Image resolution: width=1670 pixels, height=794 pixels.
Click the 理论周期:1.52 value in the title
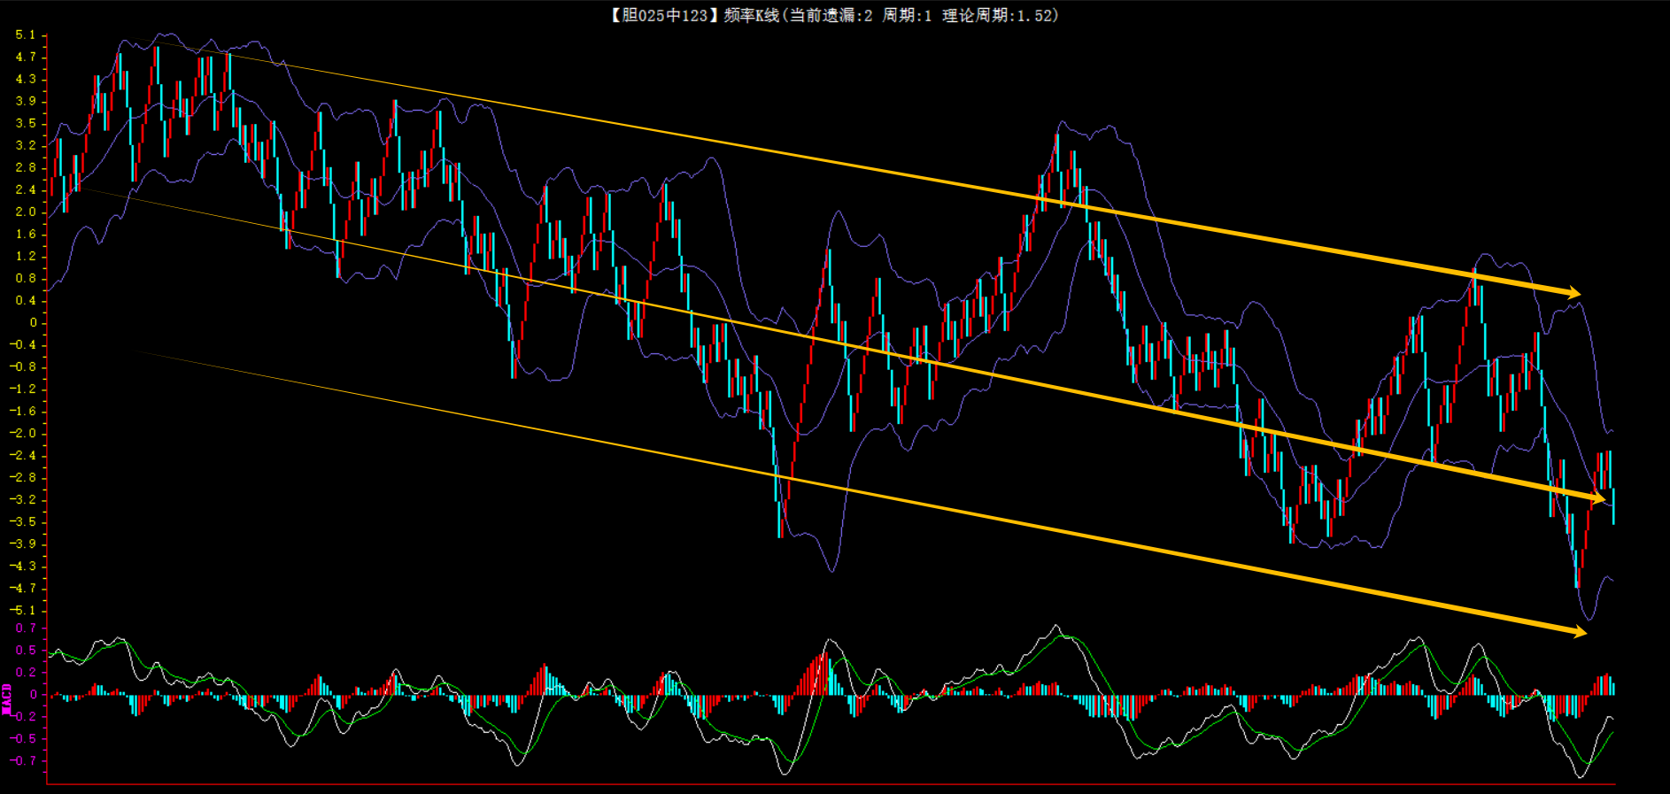[x=999, y=15]
